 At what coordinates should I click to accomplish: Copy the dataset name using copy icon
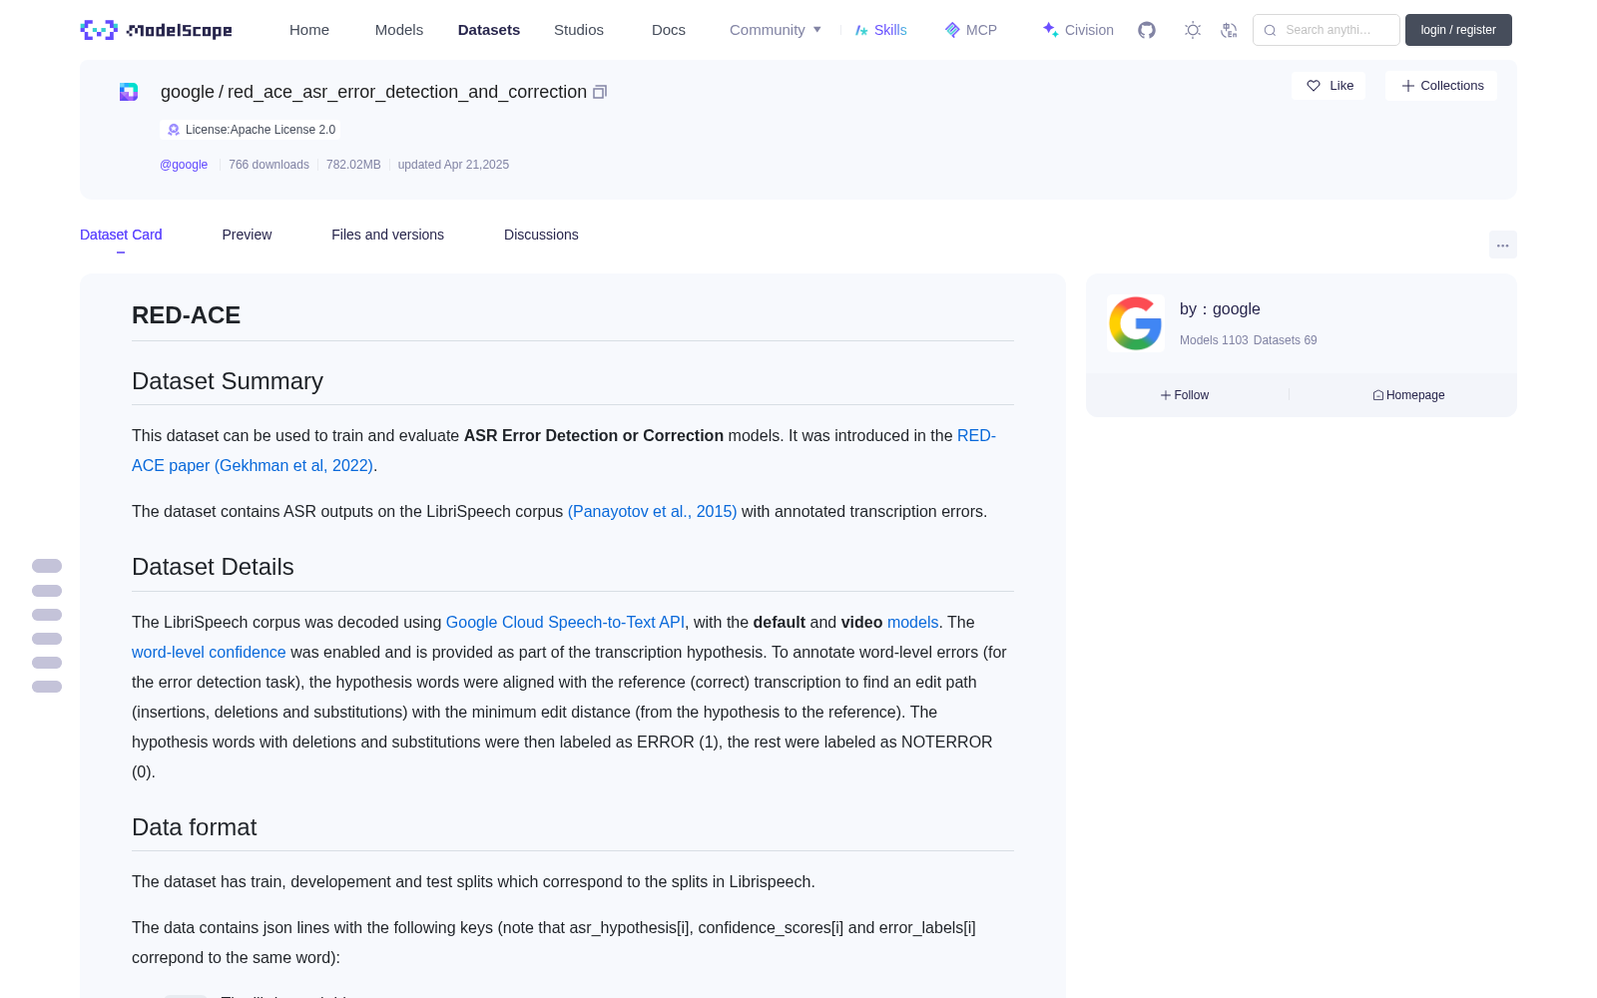[600, 92]
